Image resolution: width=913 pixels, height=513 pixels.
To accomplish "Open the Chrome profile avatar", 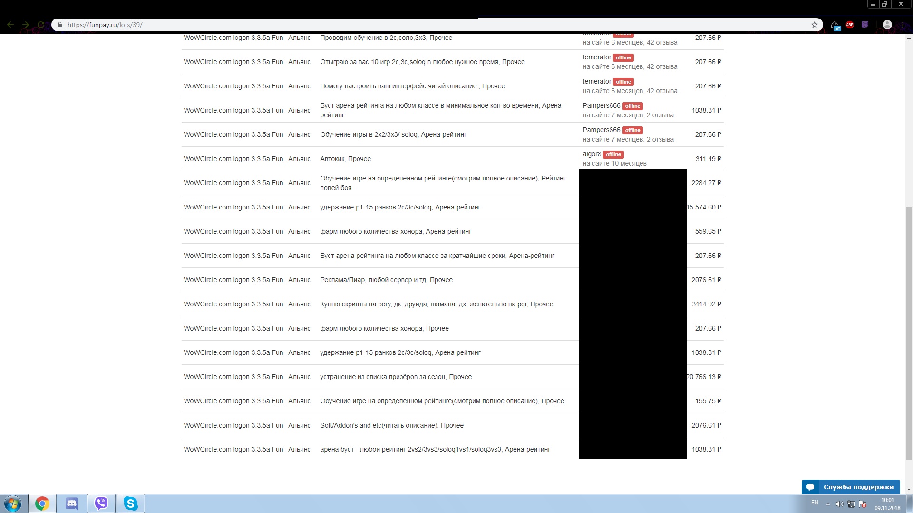I will 887,25.
